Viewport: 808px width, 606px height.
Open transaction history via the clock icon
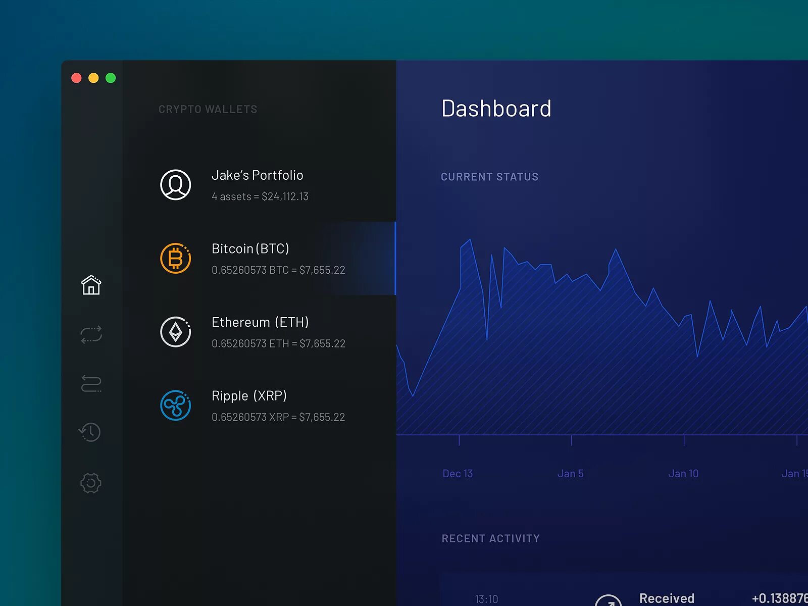(91, 432)
